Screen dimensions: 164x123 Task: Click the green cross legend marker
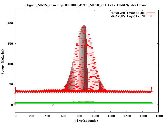tap(151, 16)
